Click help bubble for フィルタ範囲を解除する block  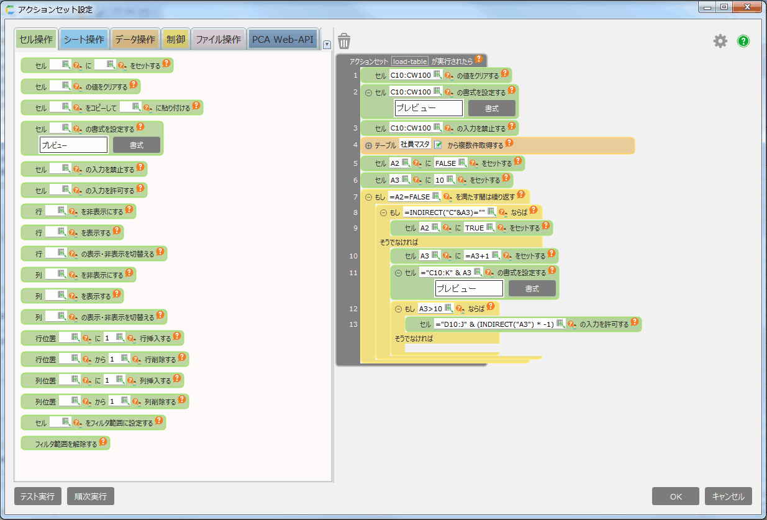[x=103, y=443]
